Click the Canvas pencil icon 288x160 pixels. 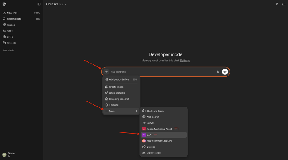pyautogui.click(x=144, y=123)
